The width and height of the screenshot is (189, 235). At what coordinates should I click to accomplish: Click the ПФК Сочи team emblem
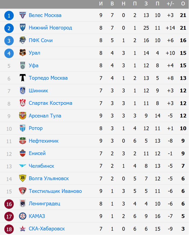(x=23, y=40)
